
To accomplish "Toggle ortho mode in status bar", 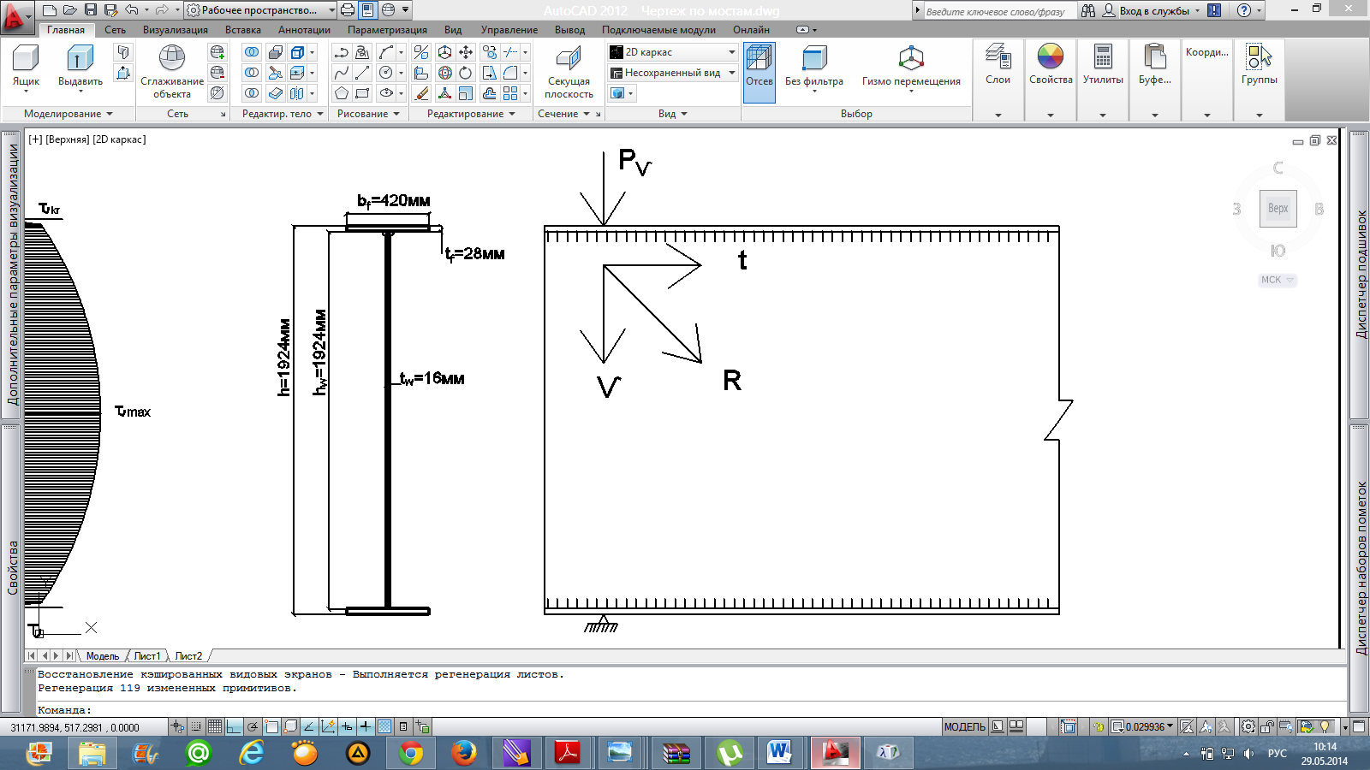I will [234, 726].
